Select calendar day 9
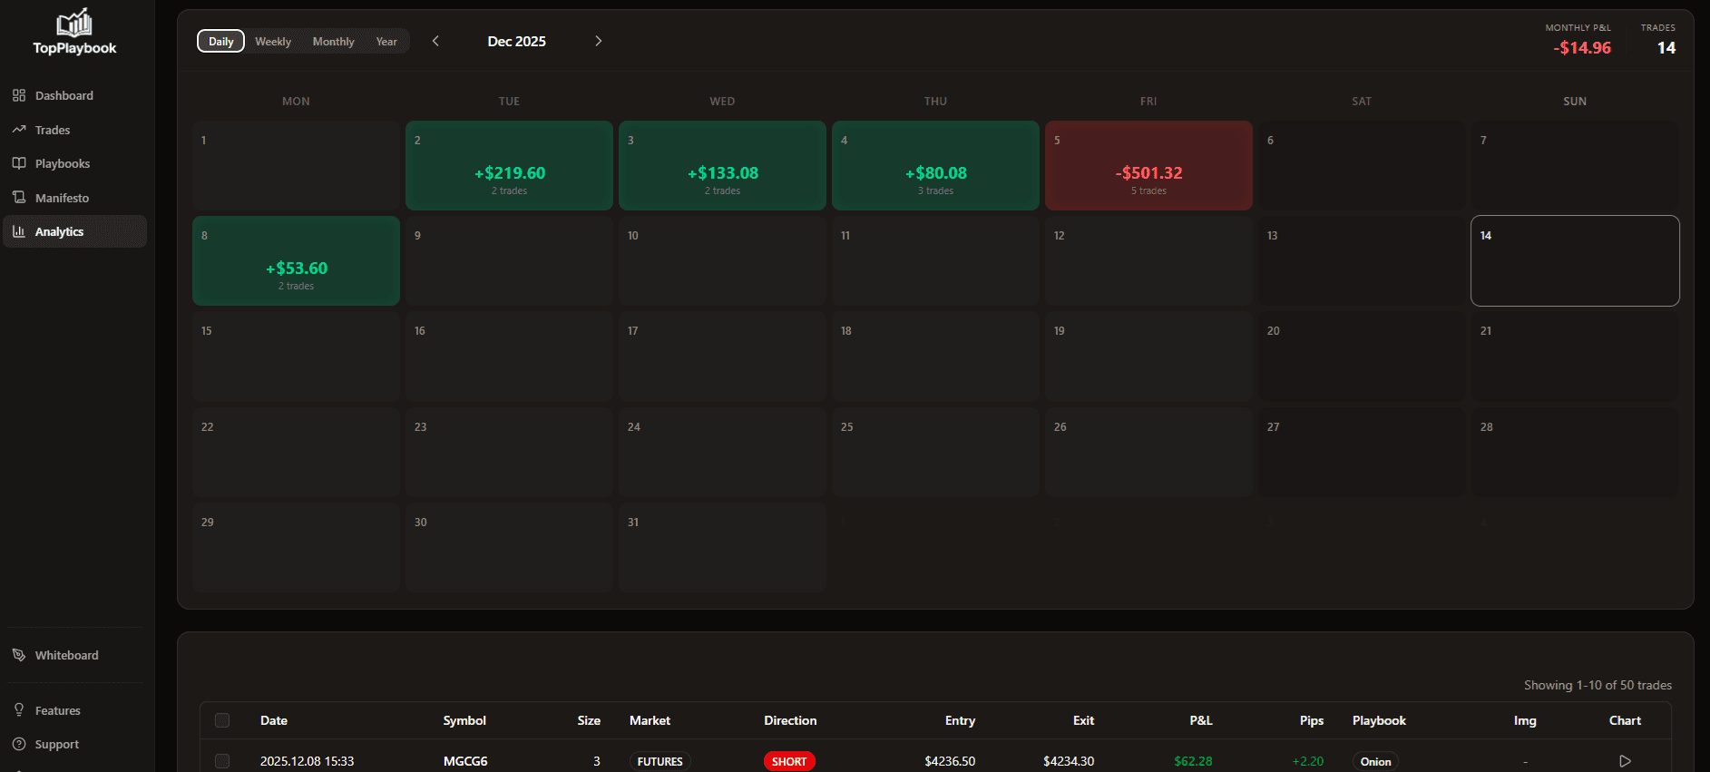 pos(509,261)
